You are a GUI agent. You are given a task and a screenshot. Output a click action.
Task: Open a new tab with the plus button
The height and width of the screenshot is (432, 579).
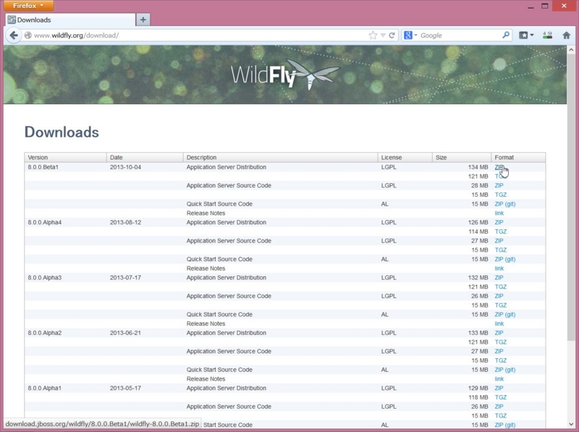143,20
